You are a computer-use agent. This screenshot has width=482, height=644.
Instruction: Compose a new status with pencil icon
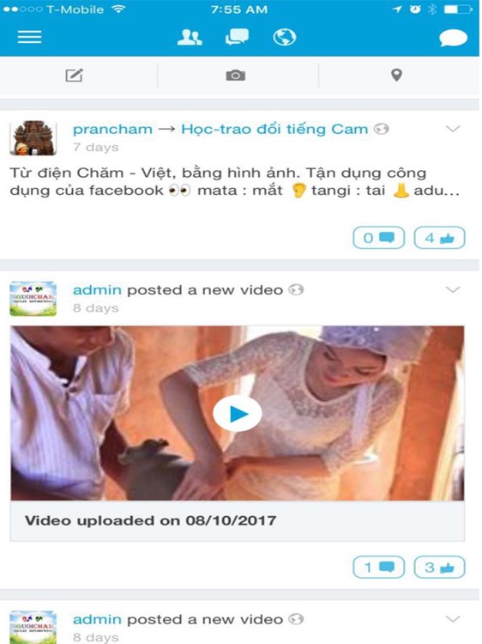pos(75,76)
